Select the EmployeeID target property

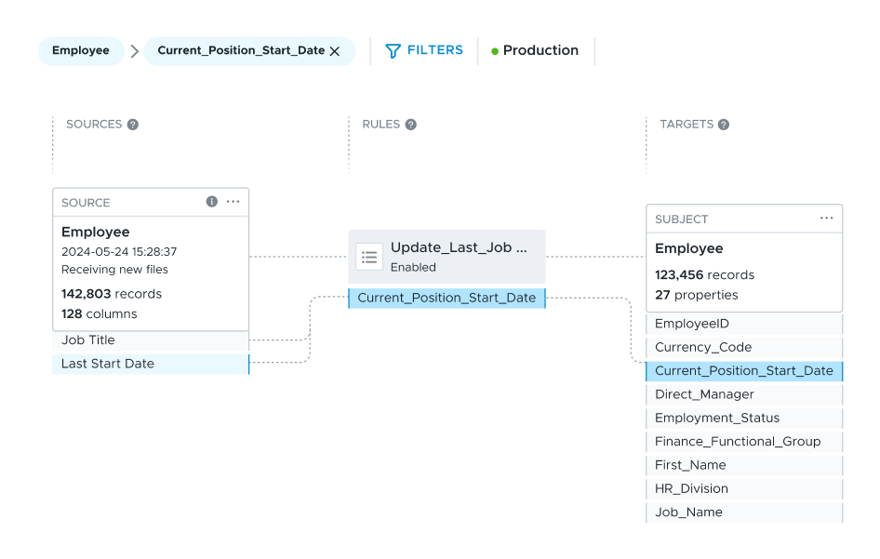click(692, 324)
